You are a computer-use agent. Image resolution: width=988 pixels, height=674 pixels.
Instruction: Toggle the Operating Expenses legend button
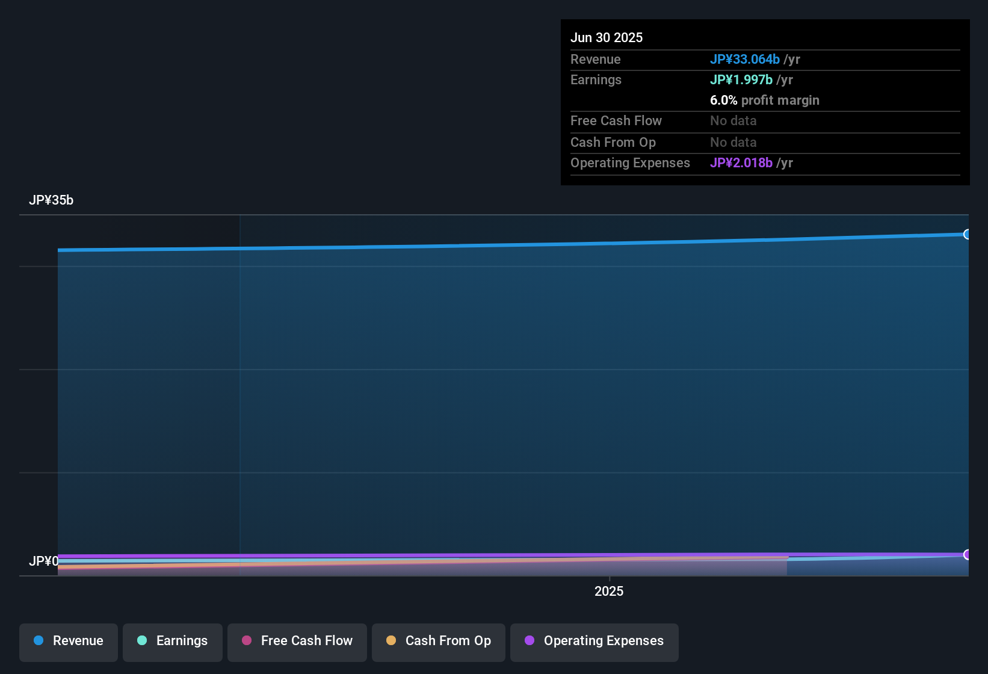[x=594, y=642]
